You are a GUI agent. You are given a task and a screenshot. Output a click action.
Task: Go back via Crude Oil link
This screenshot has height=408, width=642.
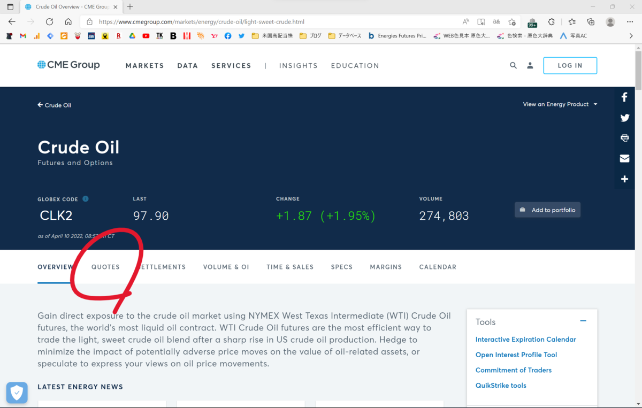coord(54,105)
